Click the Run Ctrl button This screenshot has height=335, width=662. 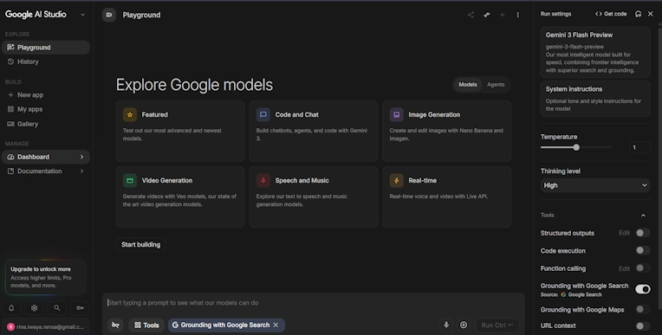coord(497,325)
